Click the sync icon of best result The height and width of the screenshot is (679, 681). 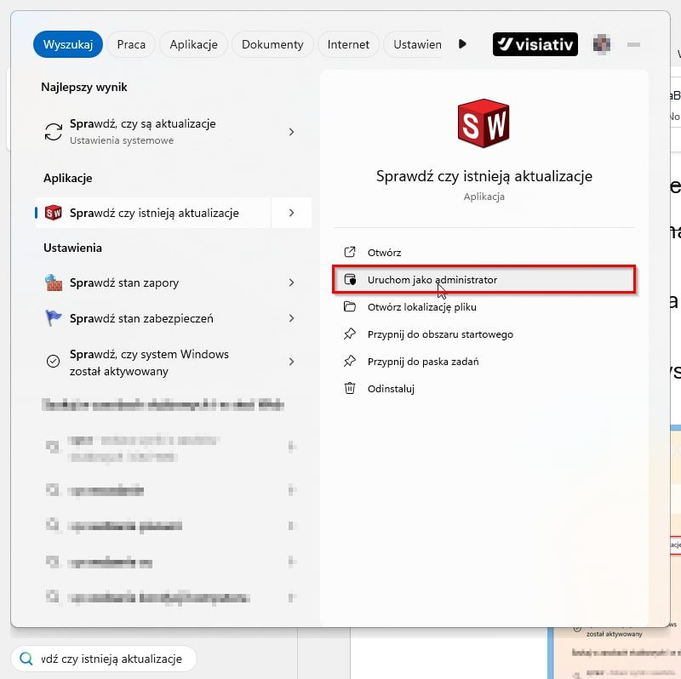pos(54,132)
